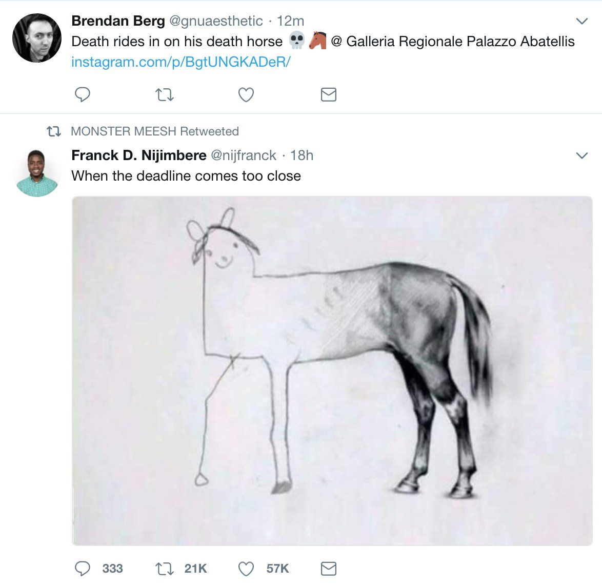Like the deadline horse tweet

[246, 569]
